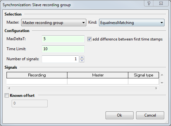Screen dimensions: 171x126
Task: Confirm the dialog with the Ok button
Action: (120, 115)
